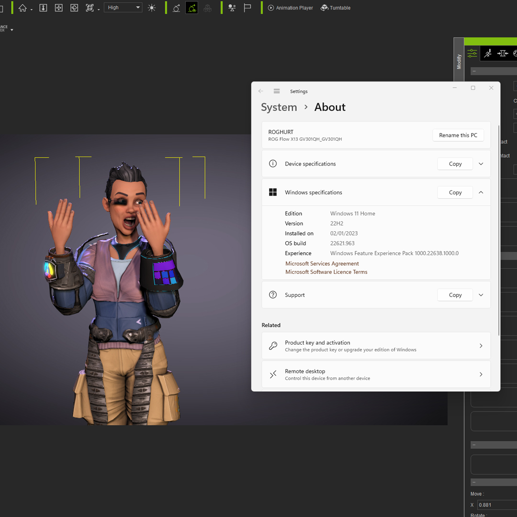
Task: Open Microsoft Services Agreement link
Action: tap(322, 263)
